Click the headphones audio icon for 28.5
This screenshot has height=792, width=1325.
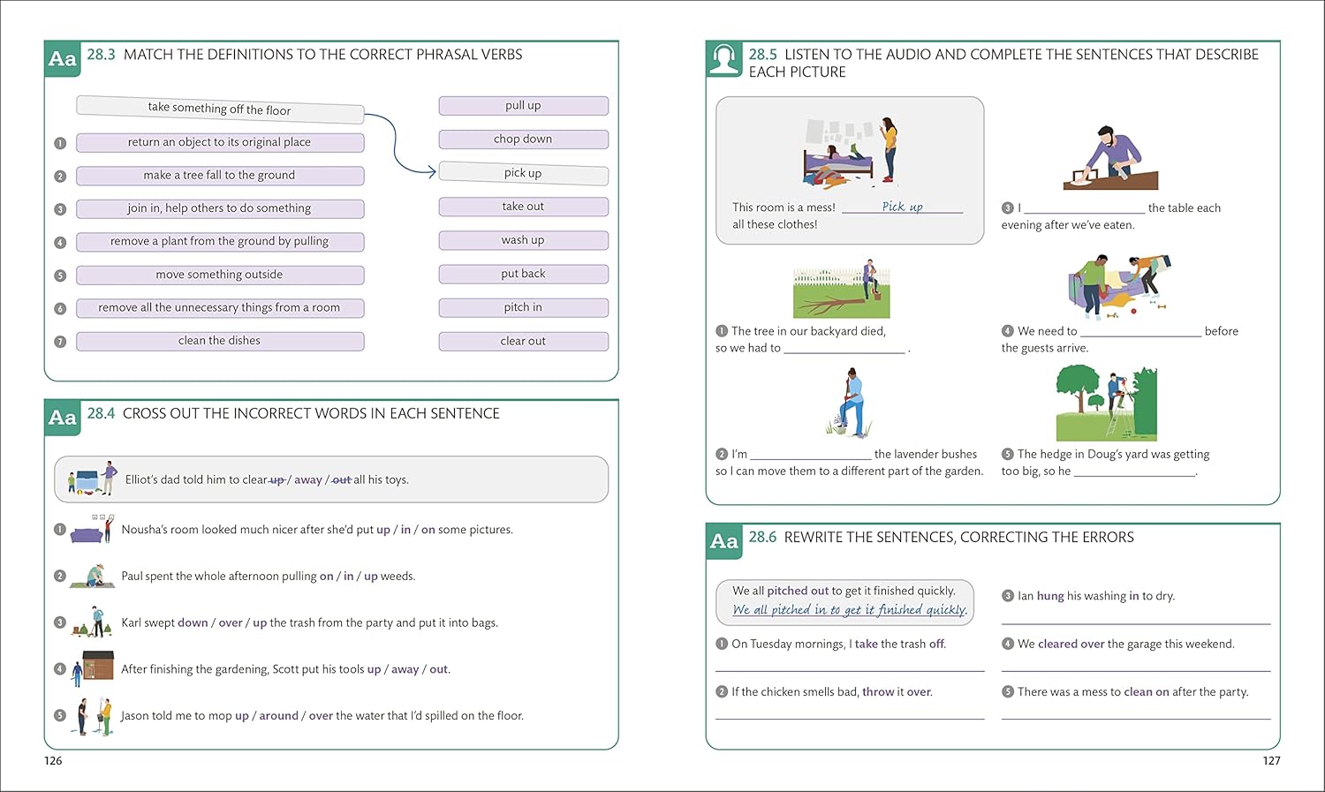click(724, 59)
